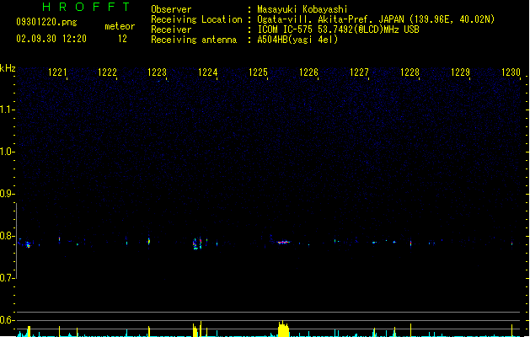
Task: Click the 1223 time axis label
Action: [x=158, y=72]
